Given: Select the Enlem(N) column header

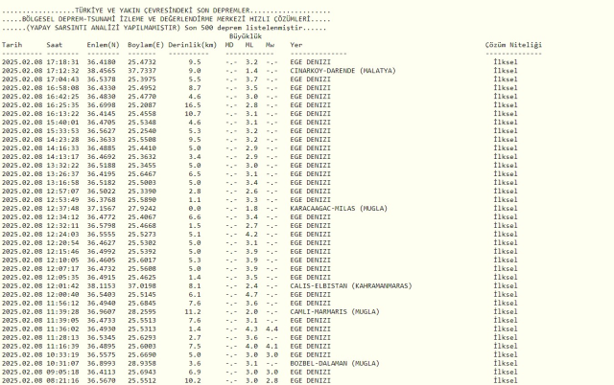Looking at the screenshot, I should point(105,44).
